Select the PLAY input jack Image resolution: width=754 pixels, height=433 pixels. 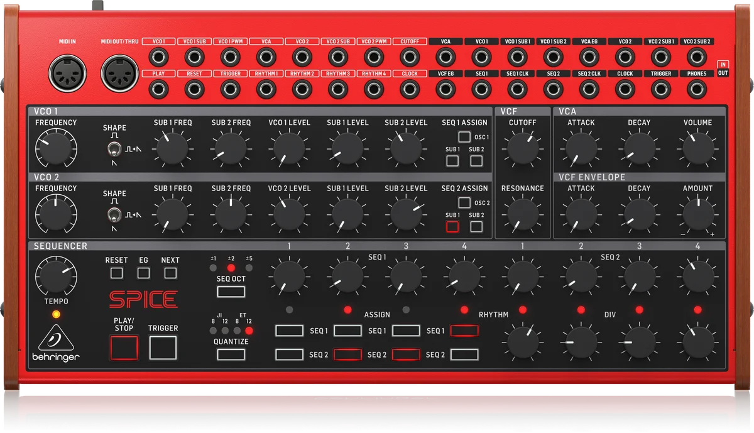[x=158, y=89]
